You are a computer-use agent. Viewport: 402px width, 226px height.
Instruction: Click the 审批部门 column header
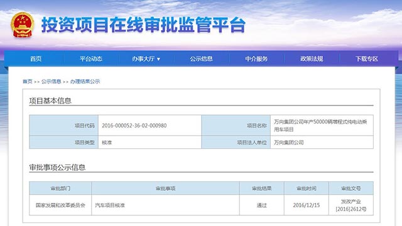click(60, 188)
